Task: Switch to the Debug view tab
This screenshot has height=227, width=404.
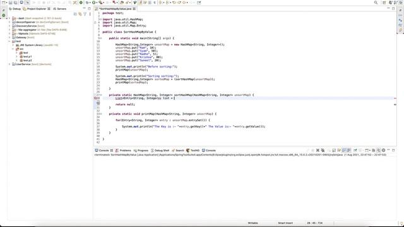Action: click(15, 9)
